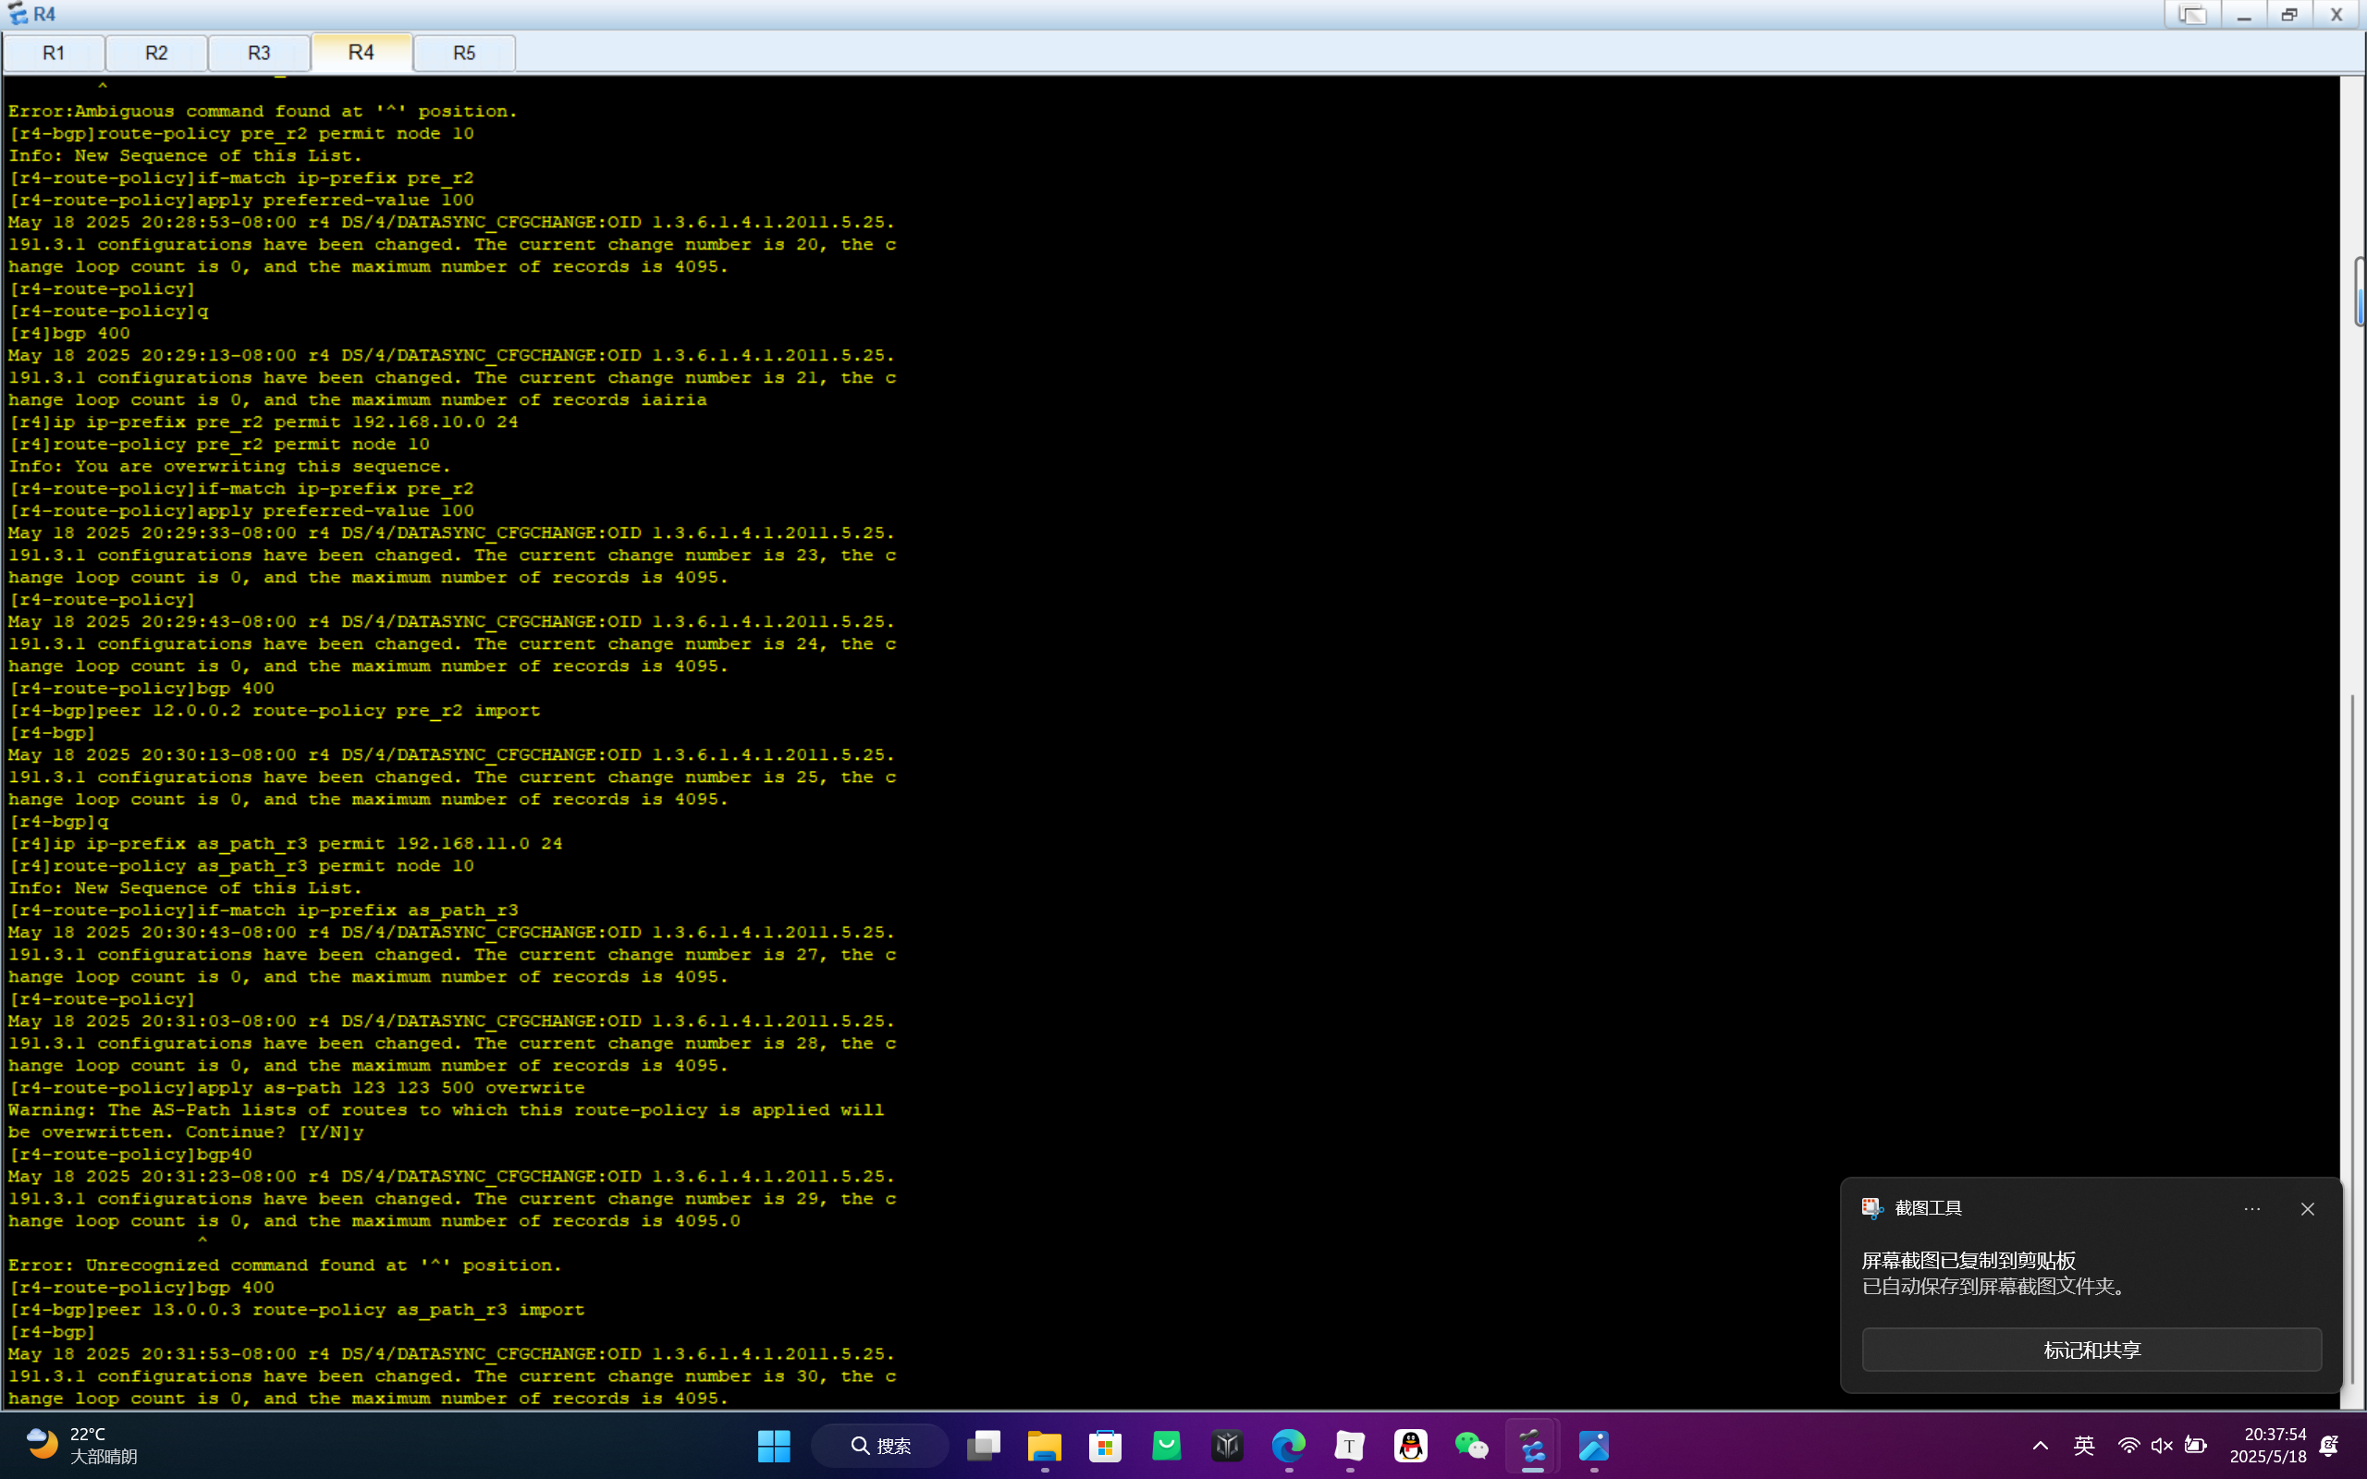
Task: Click the detach window icon in title bar
Action: click(x=2192, y=15)
